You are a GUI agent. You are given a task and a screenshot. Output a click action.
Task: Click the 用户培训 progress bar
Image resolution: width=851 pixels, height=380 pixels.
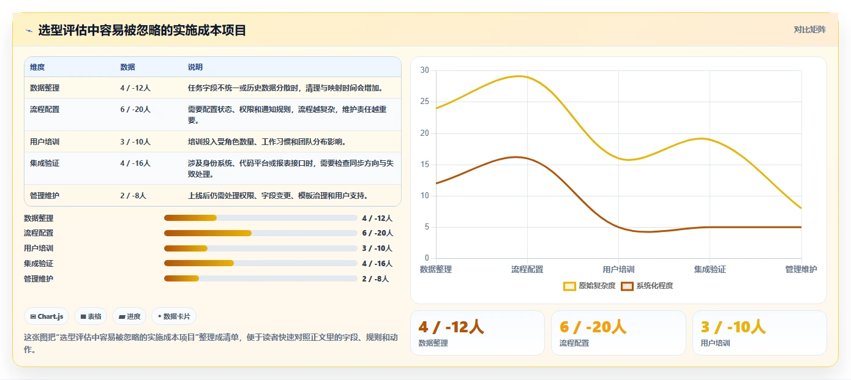(x=260, y=248)
